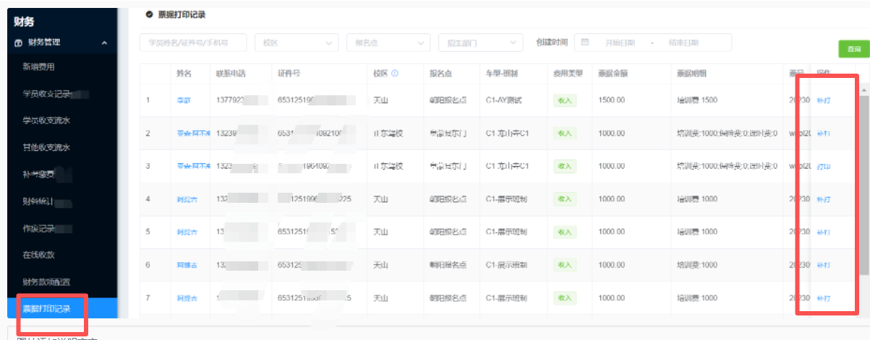Screen dimensions: 870x340
Task: Click the 打印 link in row 3
Action: tap(823, 167)
